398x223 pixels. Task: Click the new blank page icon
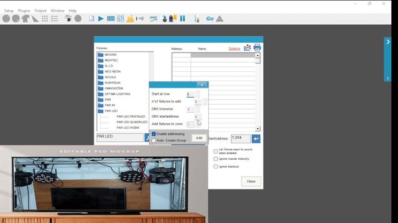[91, 19]
